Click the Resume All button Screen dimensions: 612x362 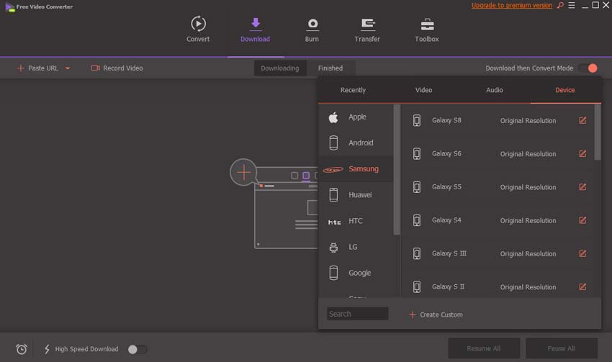tap(484, 348)
